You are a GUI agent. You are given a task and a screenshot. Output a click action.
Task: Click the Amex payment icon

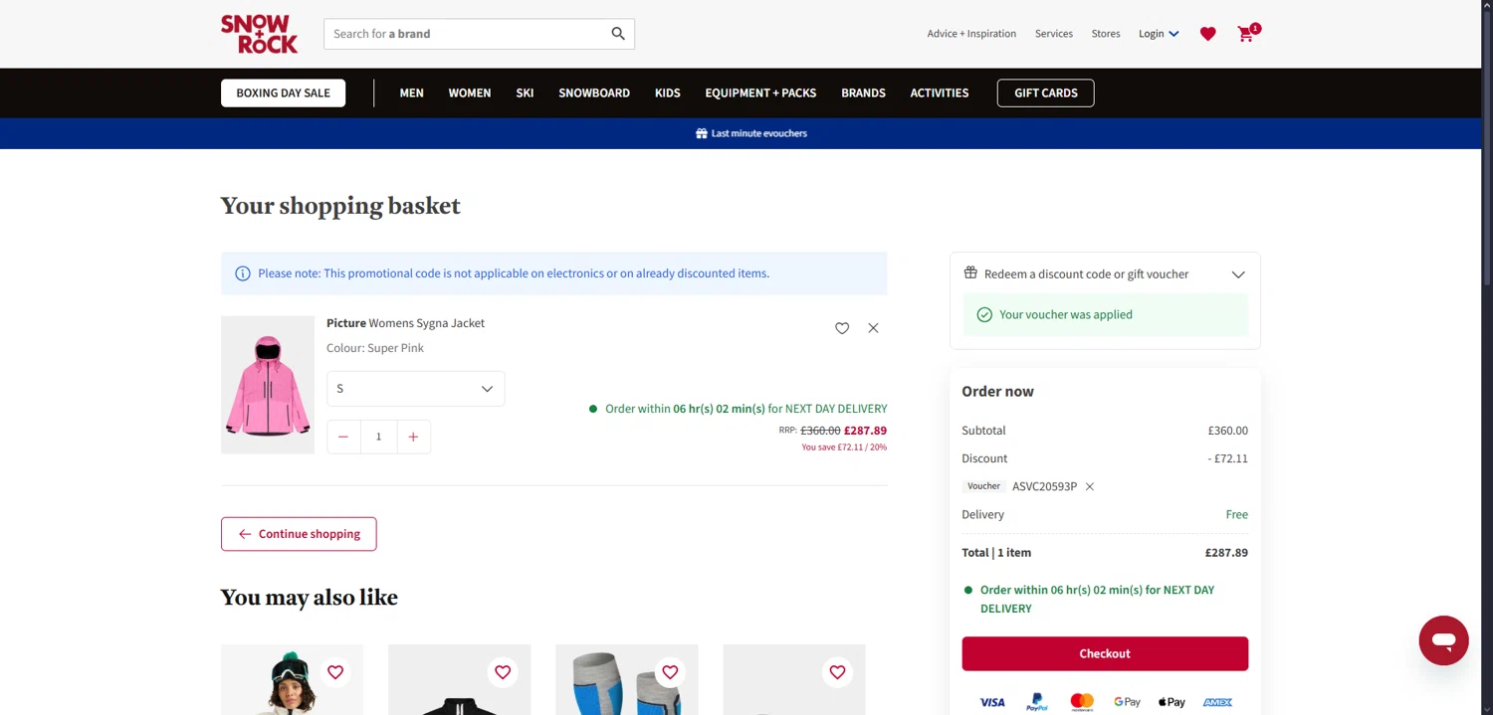(1217, 702)
